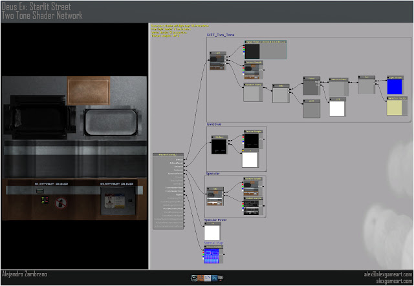The width and height of the screenshot is (414, 286).
Task: Click the Specular input pin on material node
Action: pos(184,170)
